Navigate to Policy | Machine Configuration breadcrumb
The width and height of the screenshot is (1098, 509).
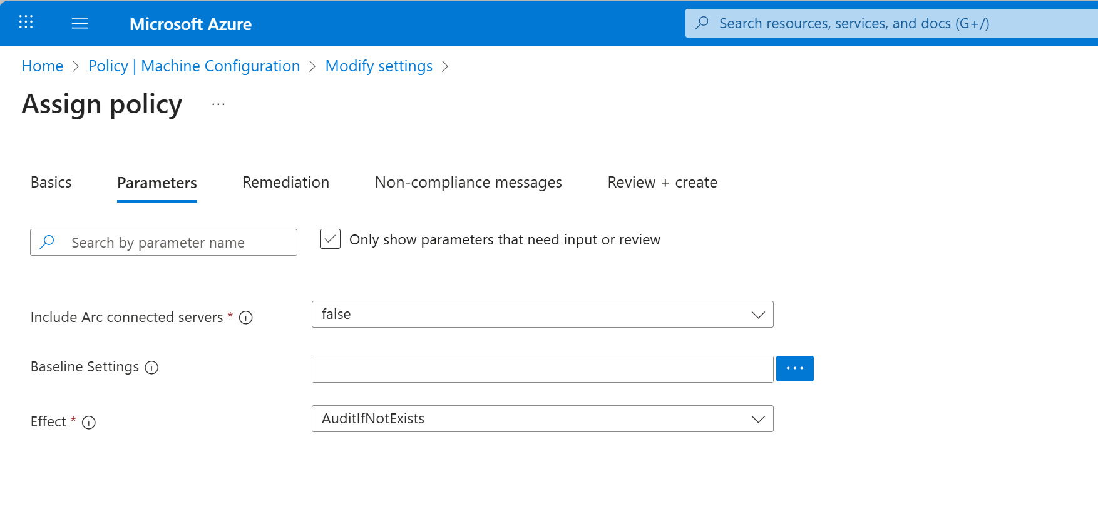pyautogui.click(x=194, y=66)
